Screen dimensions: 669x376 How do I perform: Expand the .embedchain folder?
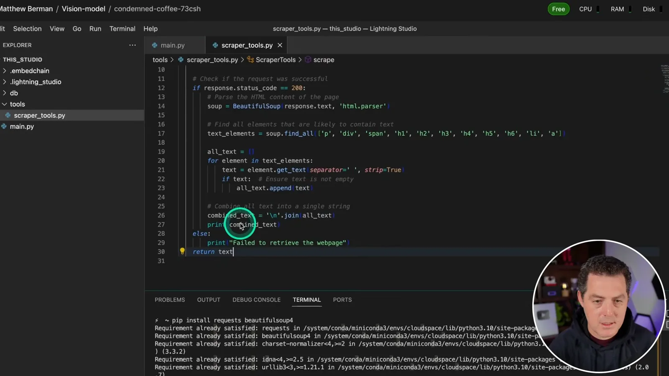coord(5,71)
